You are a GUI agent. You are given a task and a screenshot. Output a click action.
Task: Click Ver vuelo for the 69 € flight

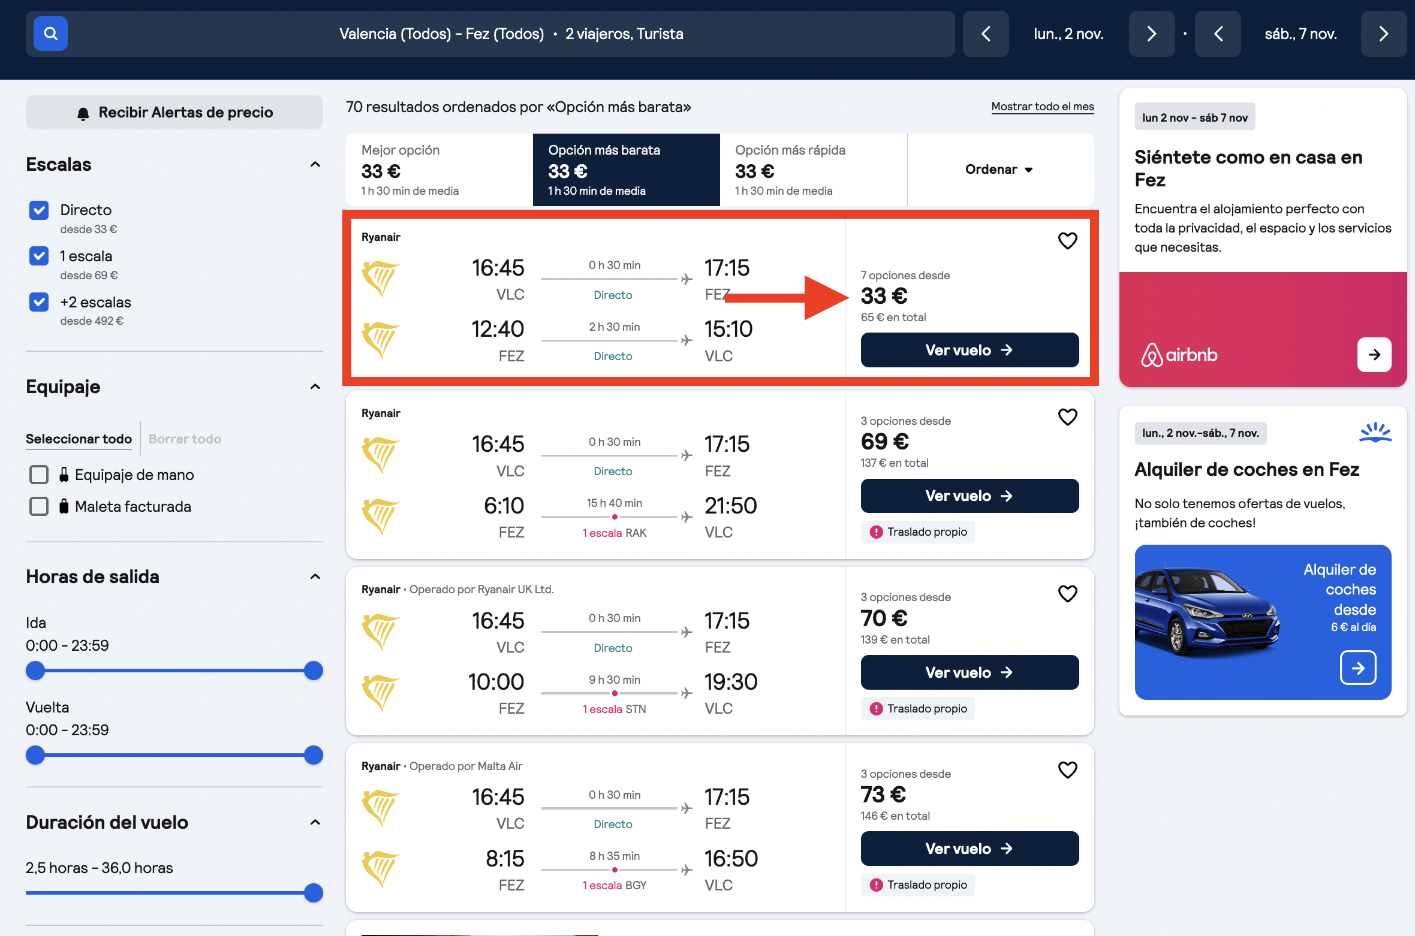tap(970, 496)
